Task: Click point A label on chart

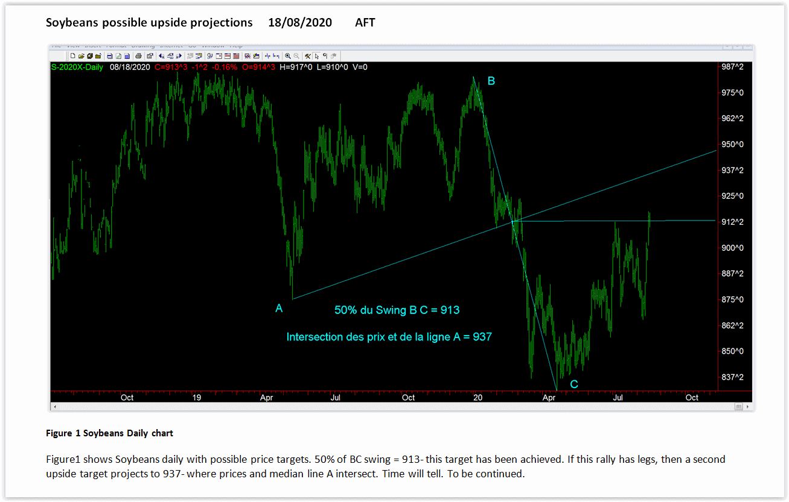Action: tap(279, 309)
